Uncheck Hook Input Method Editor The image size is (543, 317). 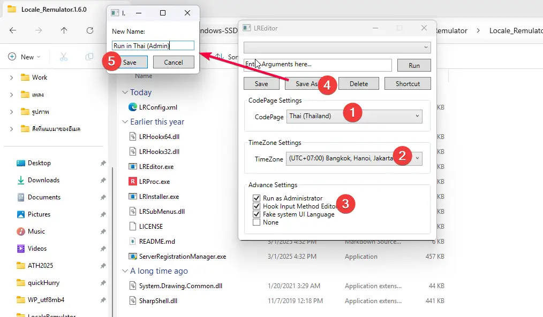click(x=257, y=206)
